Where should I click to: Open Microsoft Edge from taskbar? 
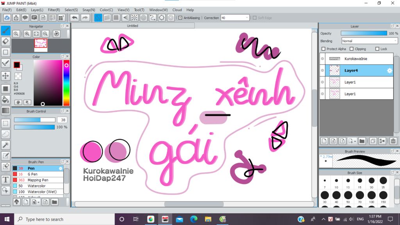click(x=194, y=219)
